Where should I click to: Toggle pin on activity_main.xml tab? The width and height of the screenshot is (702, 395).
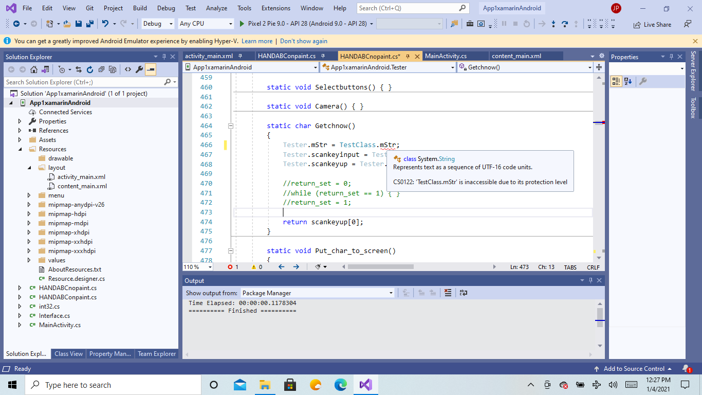pyautogui.click(x=242, y=56)
